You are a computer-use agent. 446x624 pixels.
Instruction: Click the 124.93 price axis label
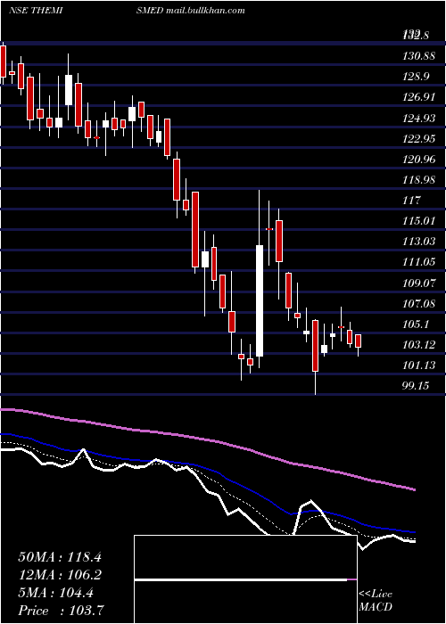[x=418, y=119]
